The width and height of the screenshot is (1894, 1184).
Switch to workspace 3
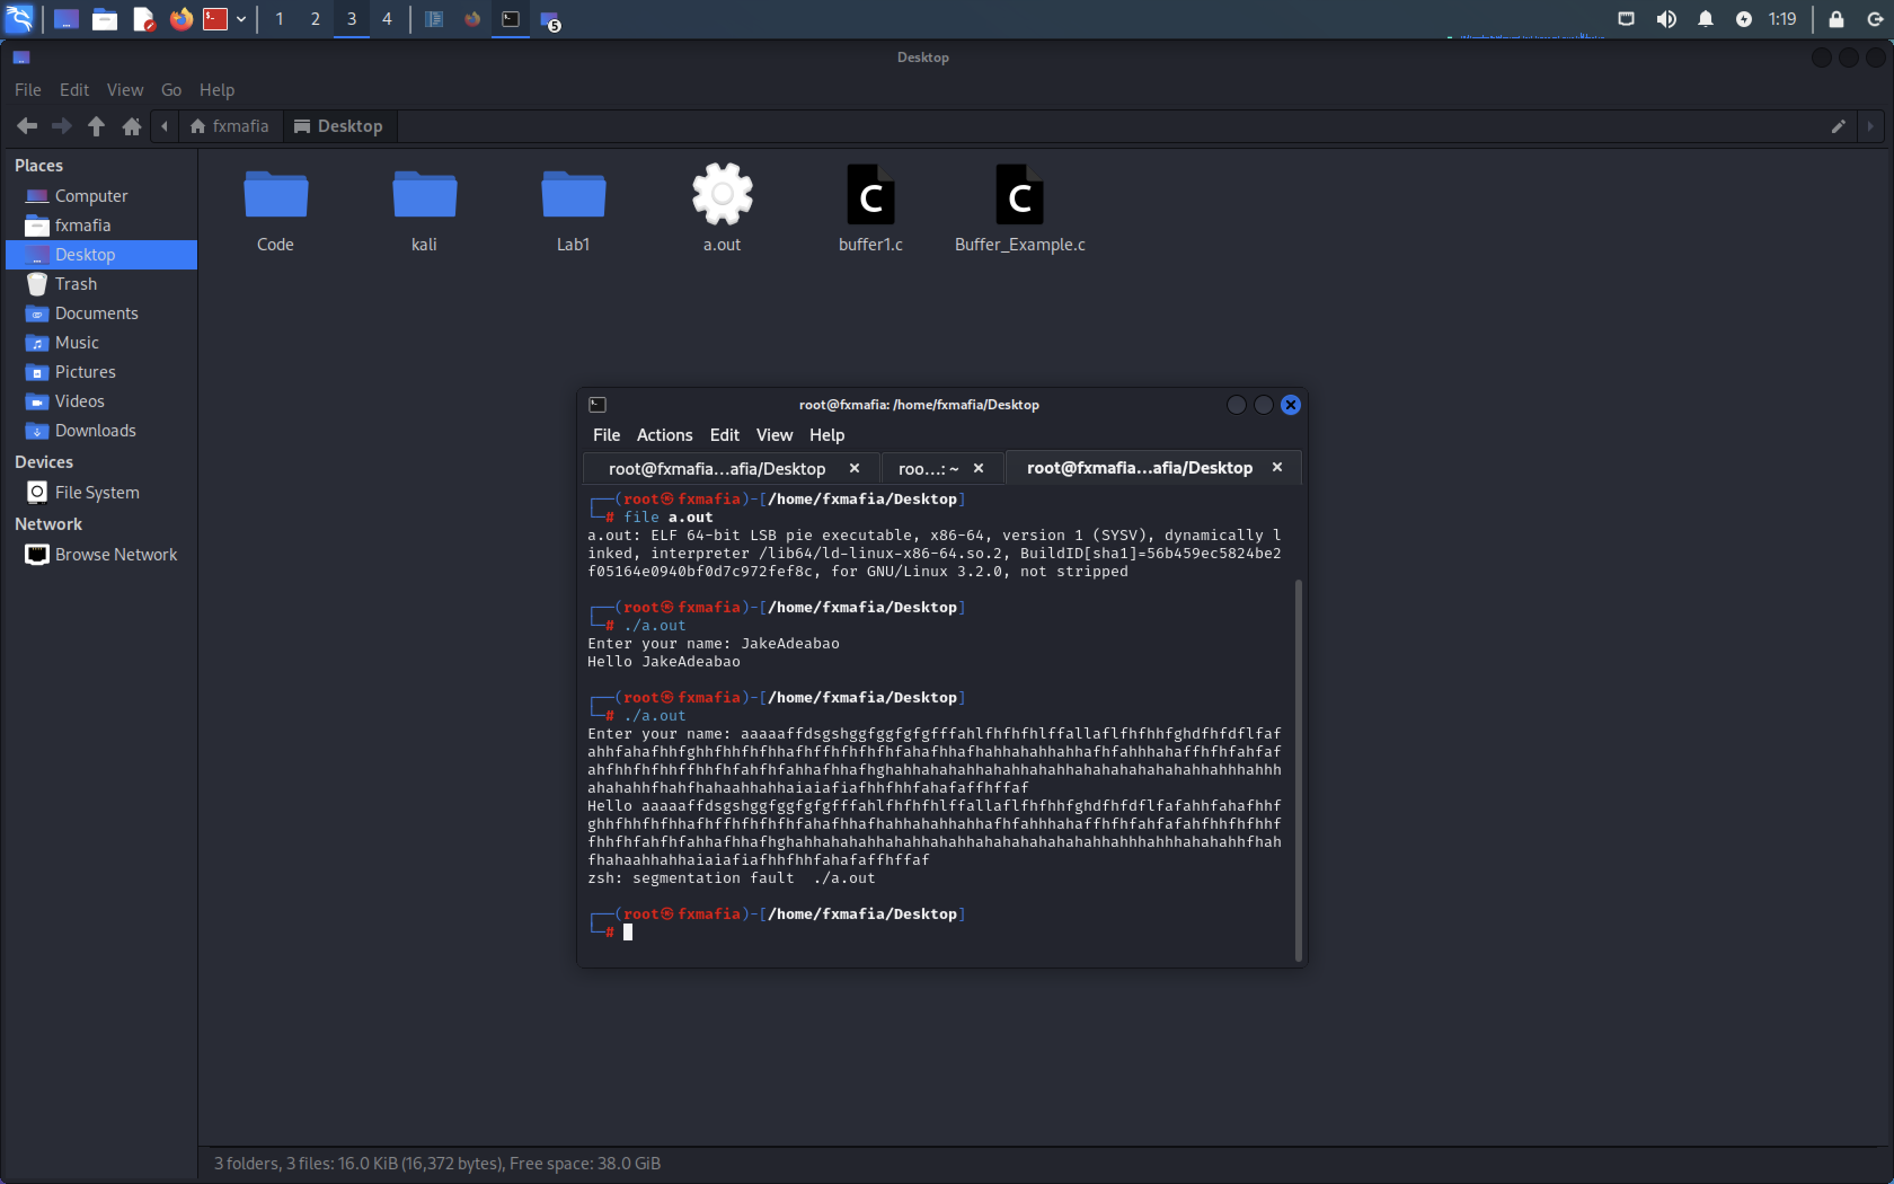pyautogui.click(x=351, y=19)
